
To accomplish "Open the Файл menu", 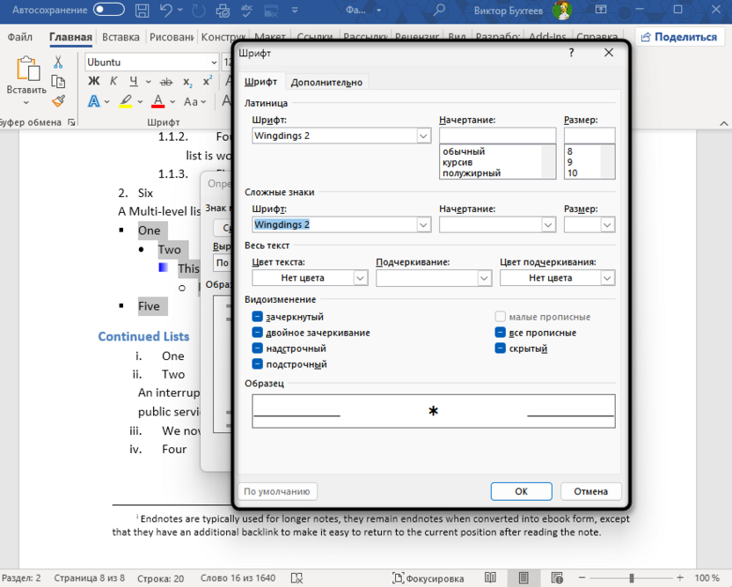I will 20,37.
